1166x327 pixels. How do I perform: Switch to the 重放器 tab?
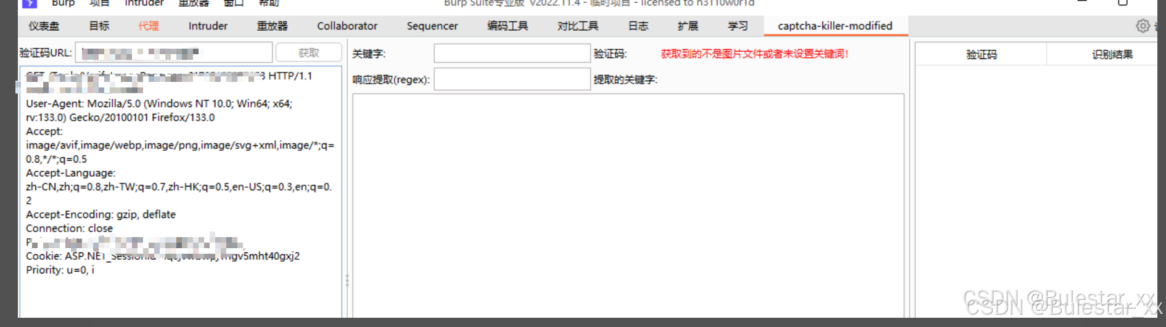click(x=273, y=26)
